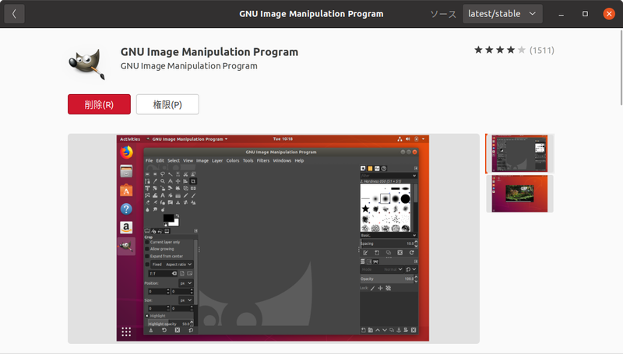Click the grey subtitle under the app heading

coord(188,66)
